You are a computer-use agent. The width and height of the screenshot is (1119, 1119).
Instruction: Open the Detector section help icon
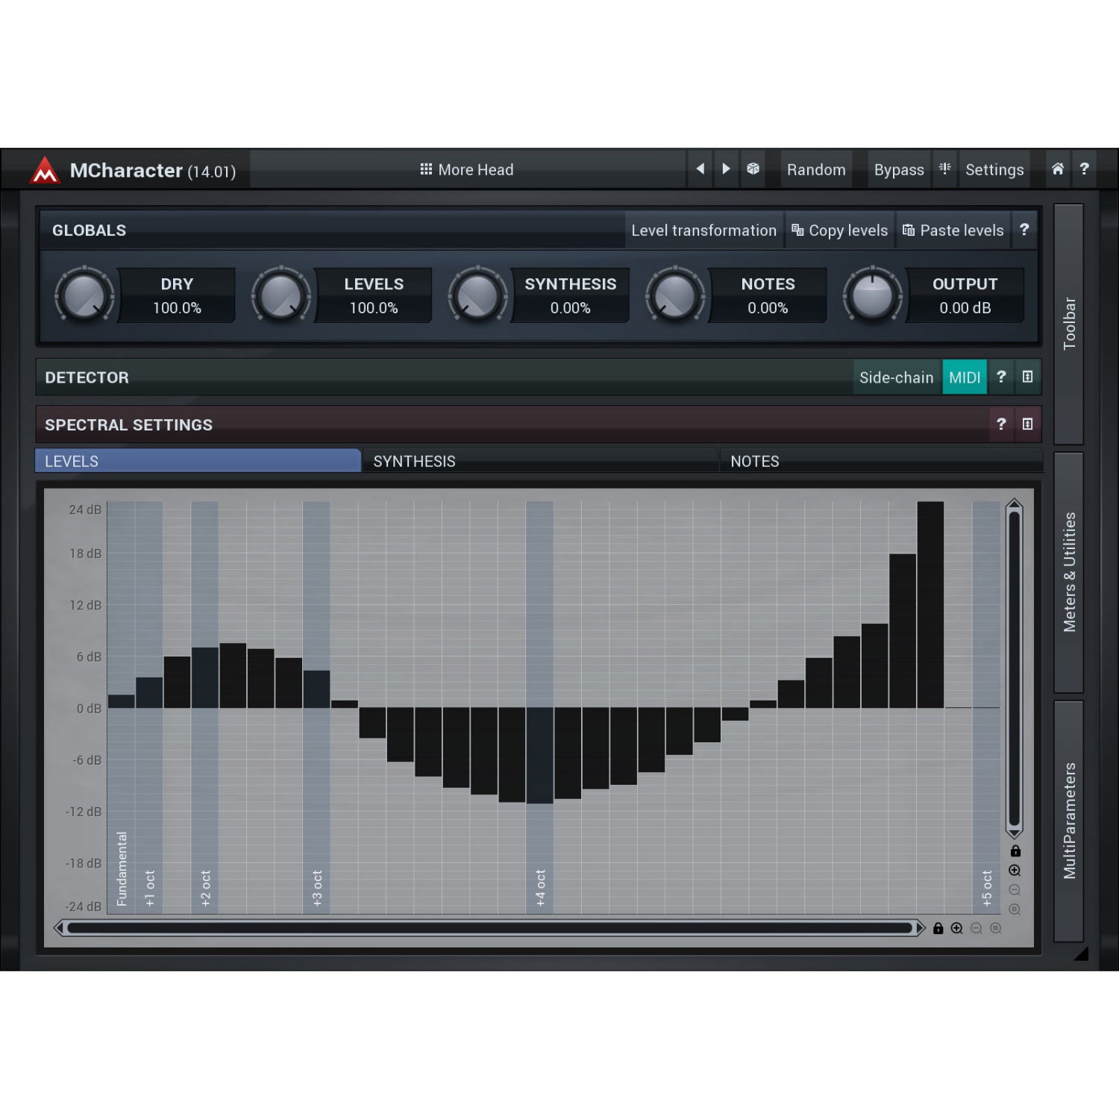point(1001,377)
